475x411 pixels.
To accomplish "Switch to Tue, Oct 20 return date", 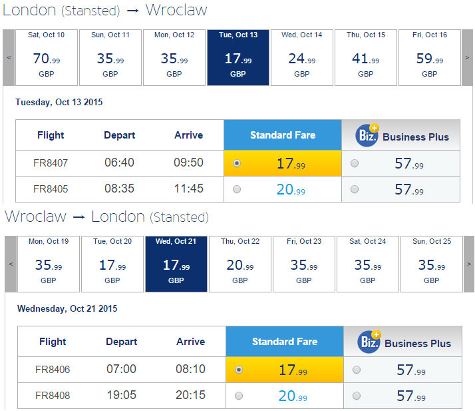I will click(x=112, y=264).
